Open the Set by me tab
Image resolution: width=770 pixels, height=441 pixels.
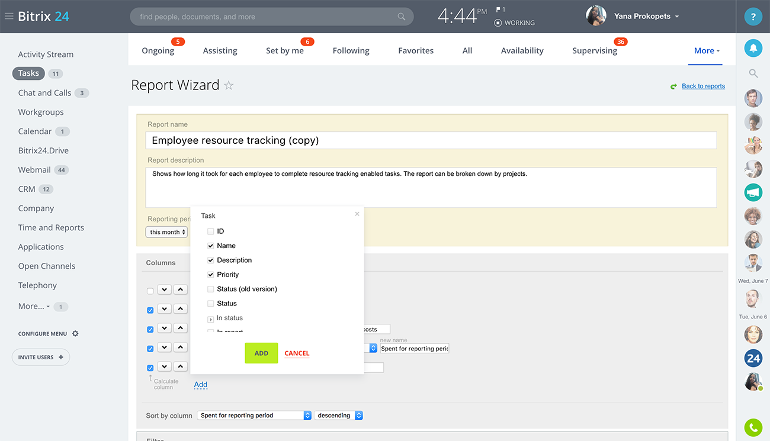click(284, 51)
